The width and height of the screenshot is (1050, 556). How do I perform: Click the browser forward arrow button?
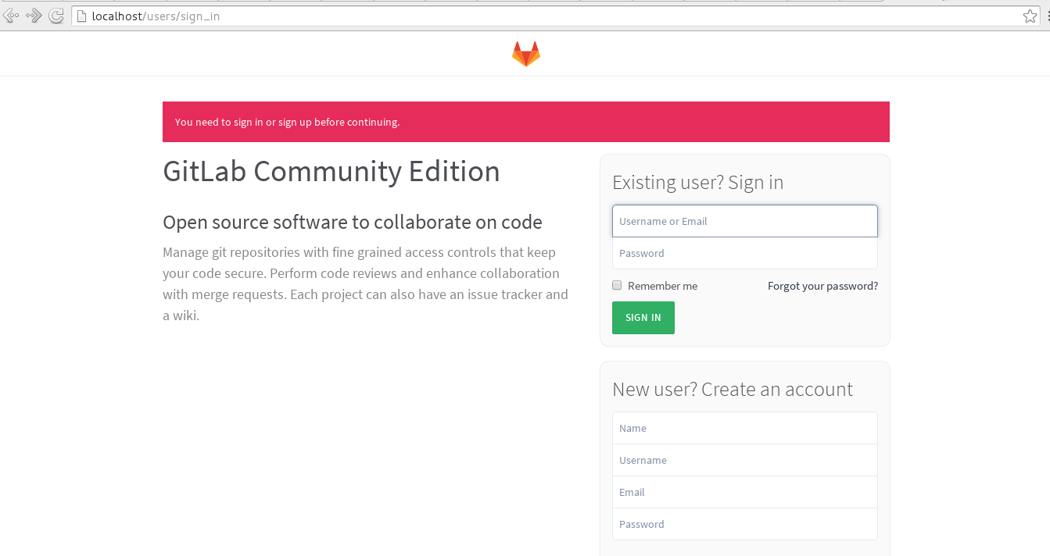coord(34,16)
